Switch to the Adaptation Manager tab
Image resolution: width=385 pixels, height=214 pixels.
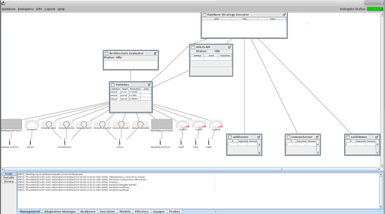[60, 211]
